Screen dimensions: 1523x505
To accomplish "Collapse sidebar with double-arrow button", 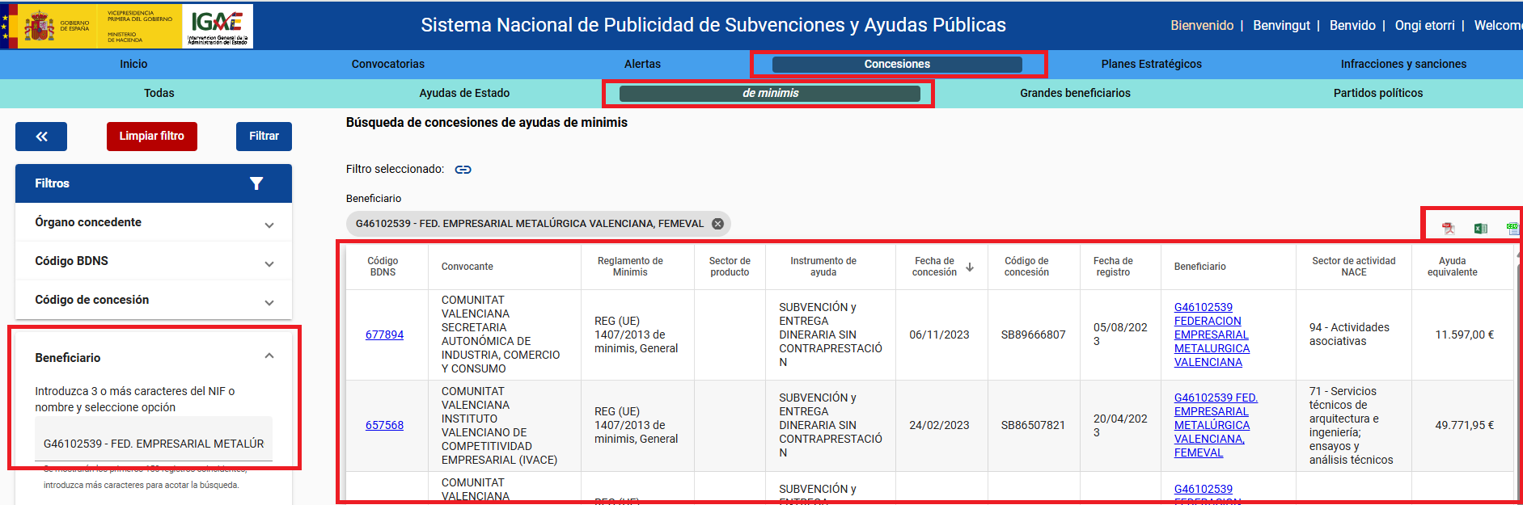I will tap(41, 137).
